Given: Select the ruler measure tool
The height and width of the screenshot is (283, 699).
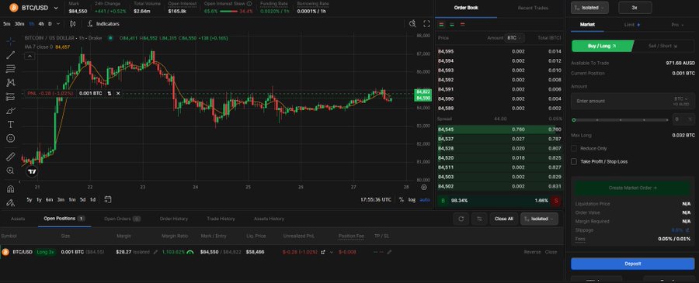Looking at the screenshot, I should tap(11, 157).
